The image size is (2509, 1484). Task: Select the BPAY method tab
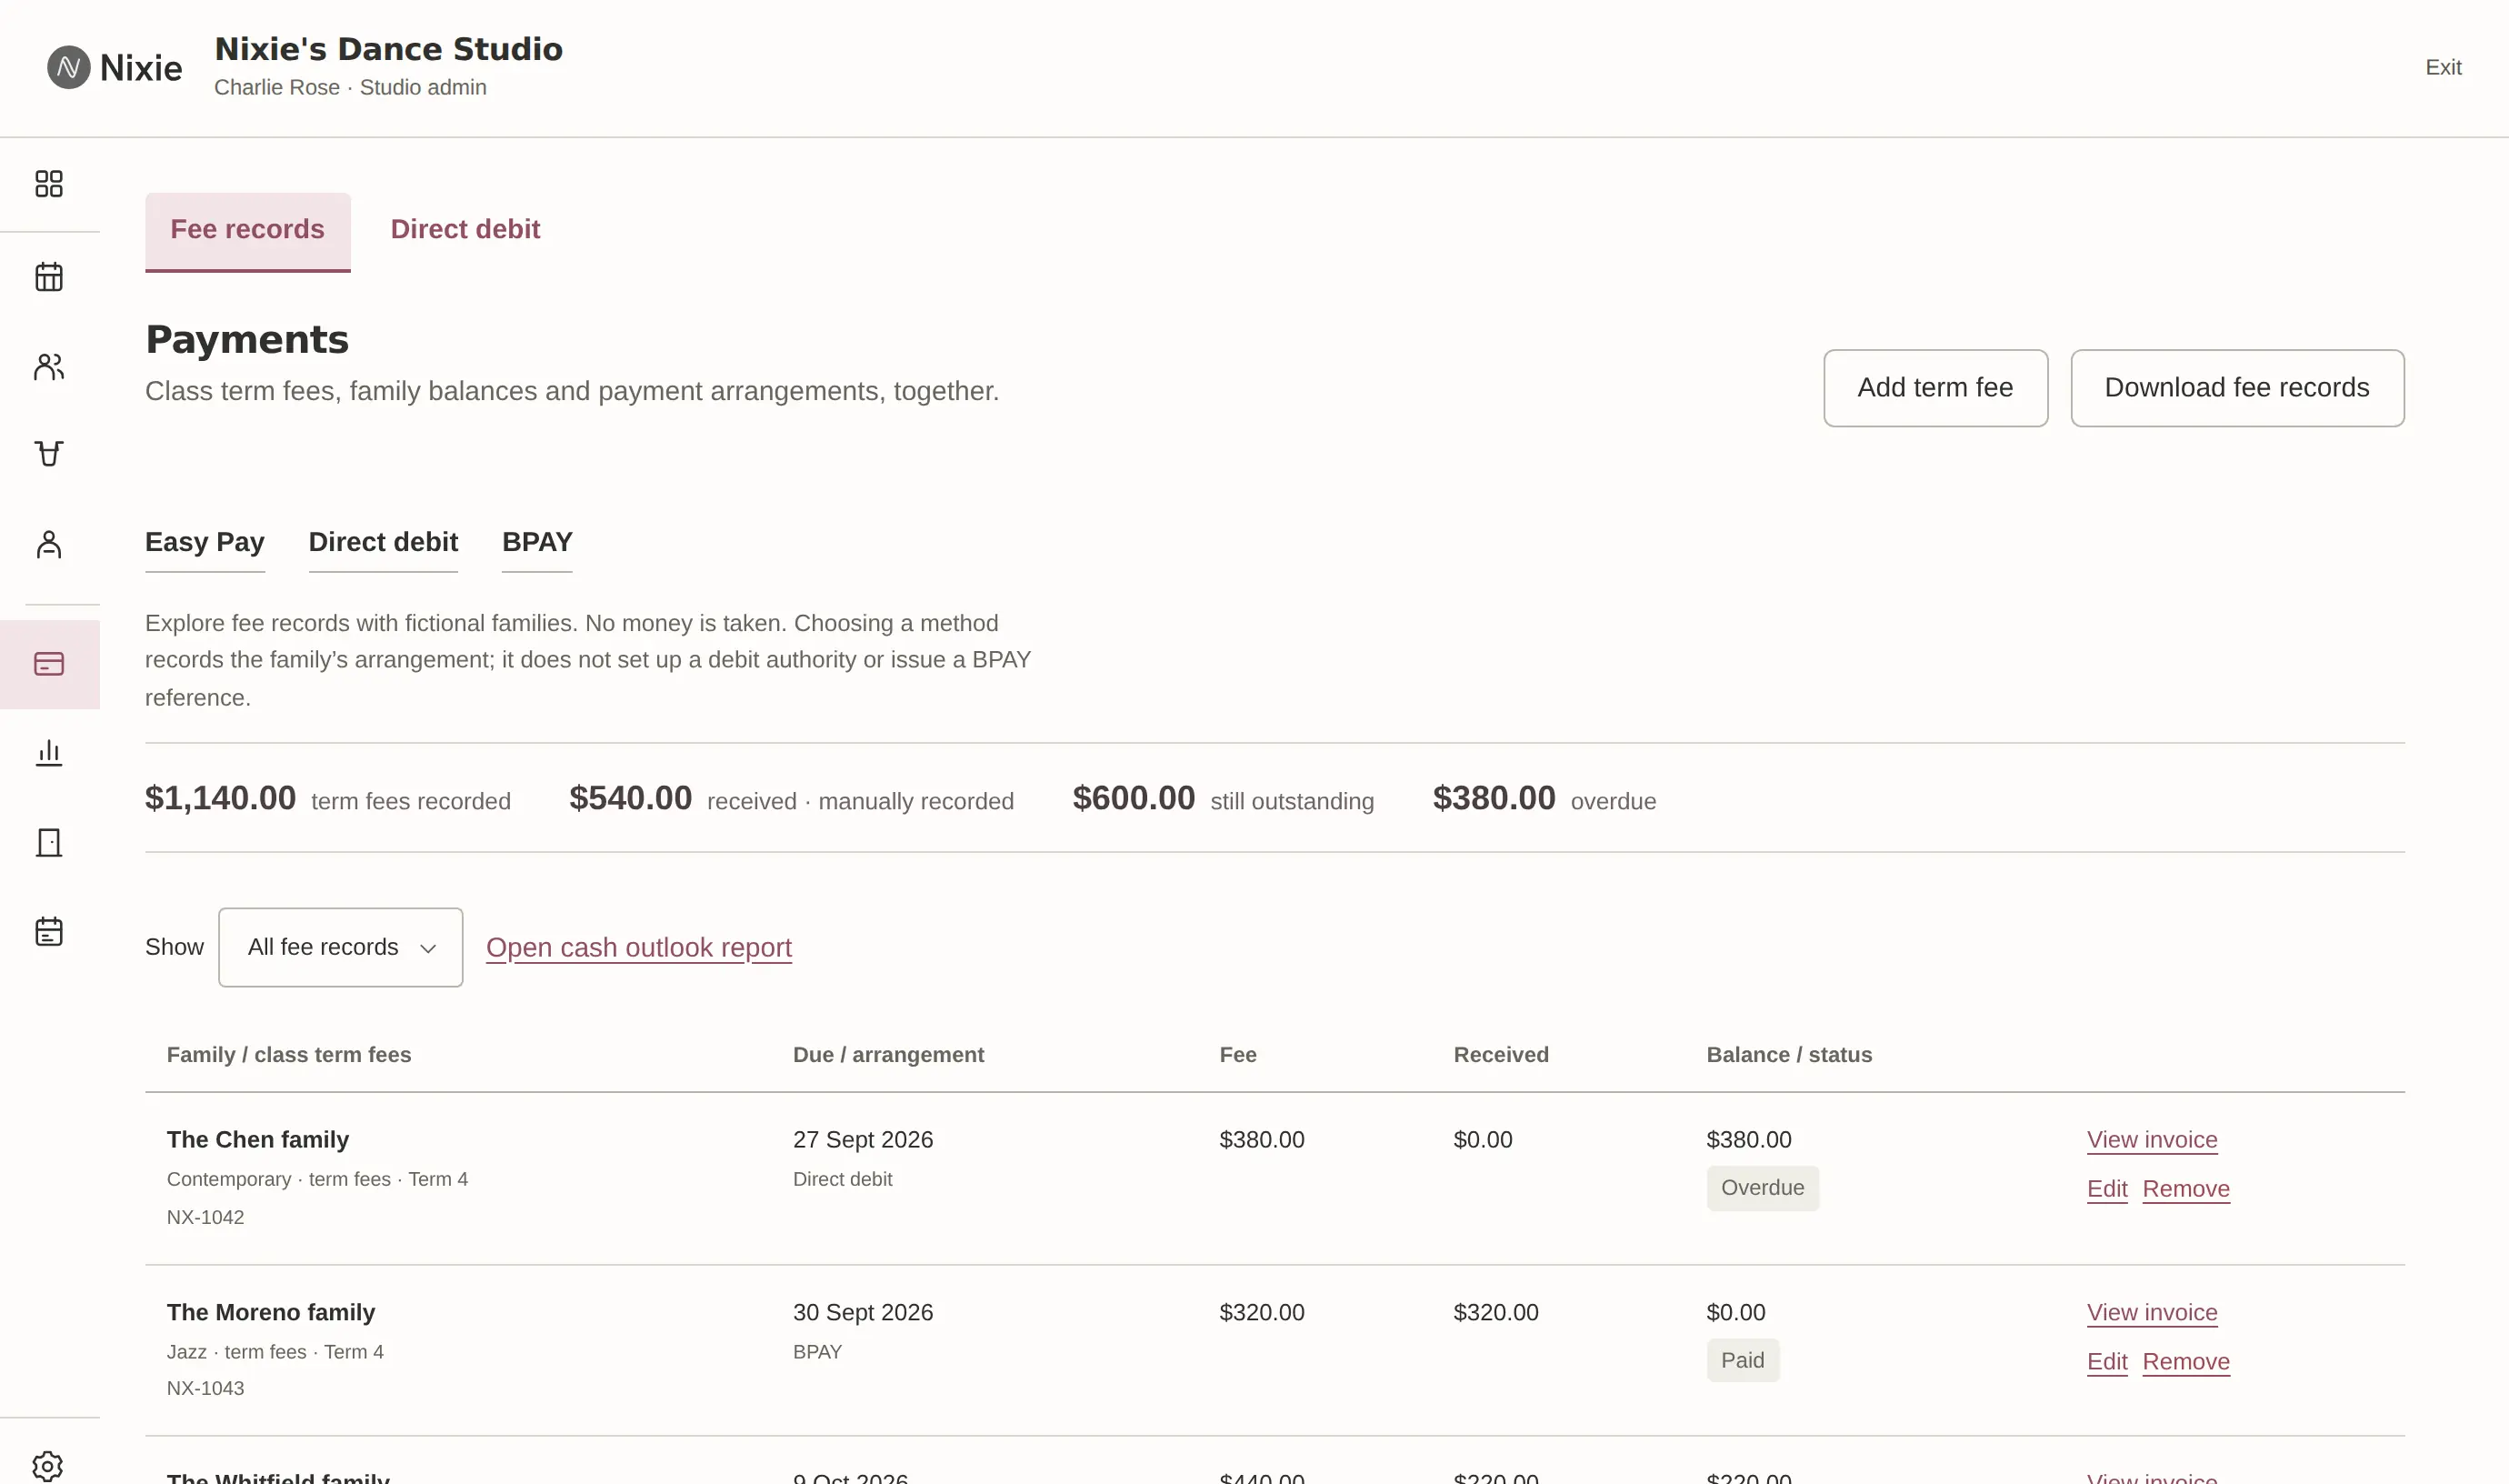[536, 542]
